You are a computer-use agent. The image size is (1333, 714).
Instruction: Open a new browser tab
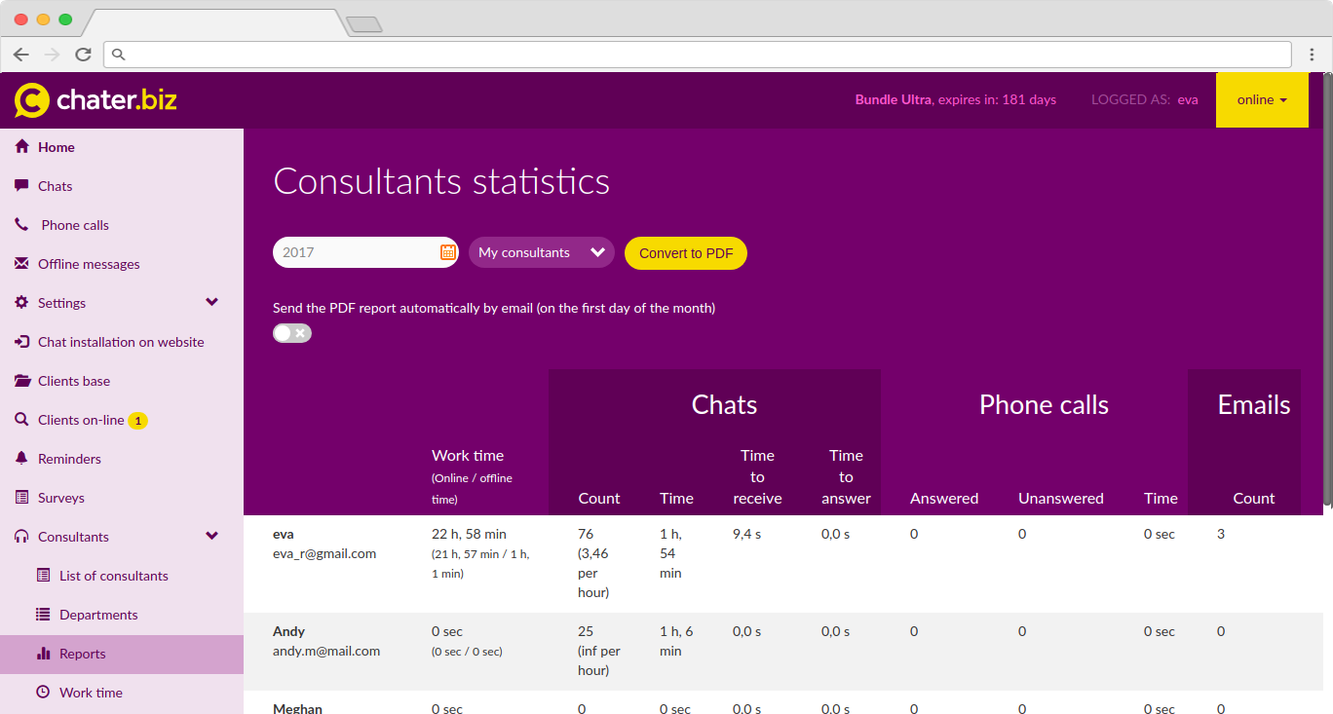[x=363, y=24]
